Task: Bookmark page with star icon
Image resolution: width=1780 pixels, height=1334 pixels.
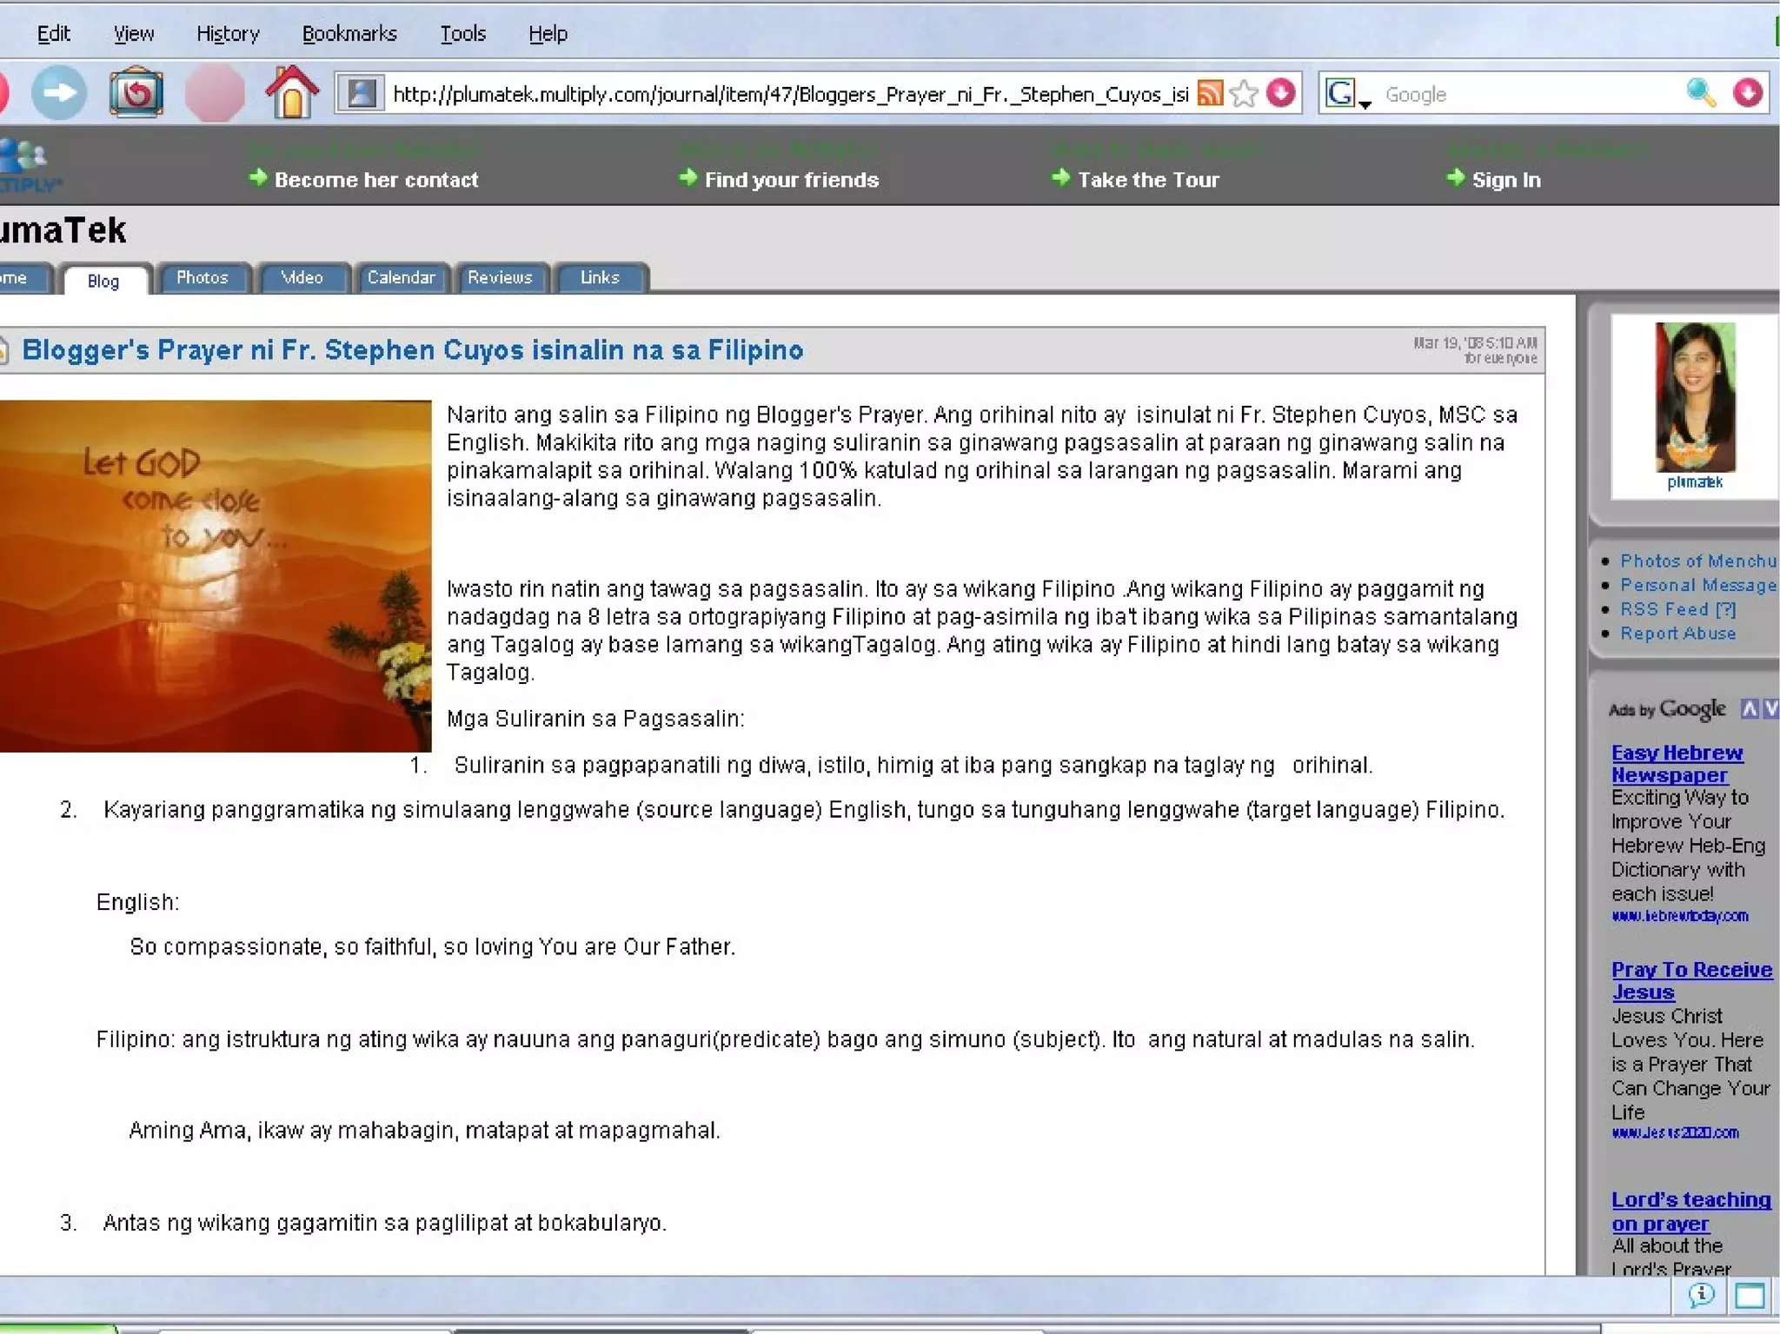Action: [1245, 93]
